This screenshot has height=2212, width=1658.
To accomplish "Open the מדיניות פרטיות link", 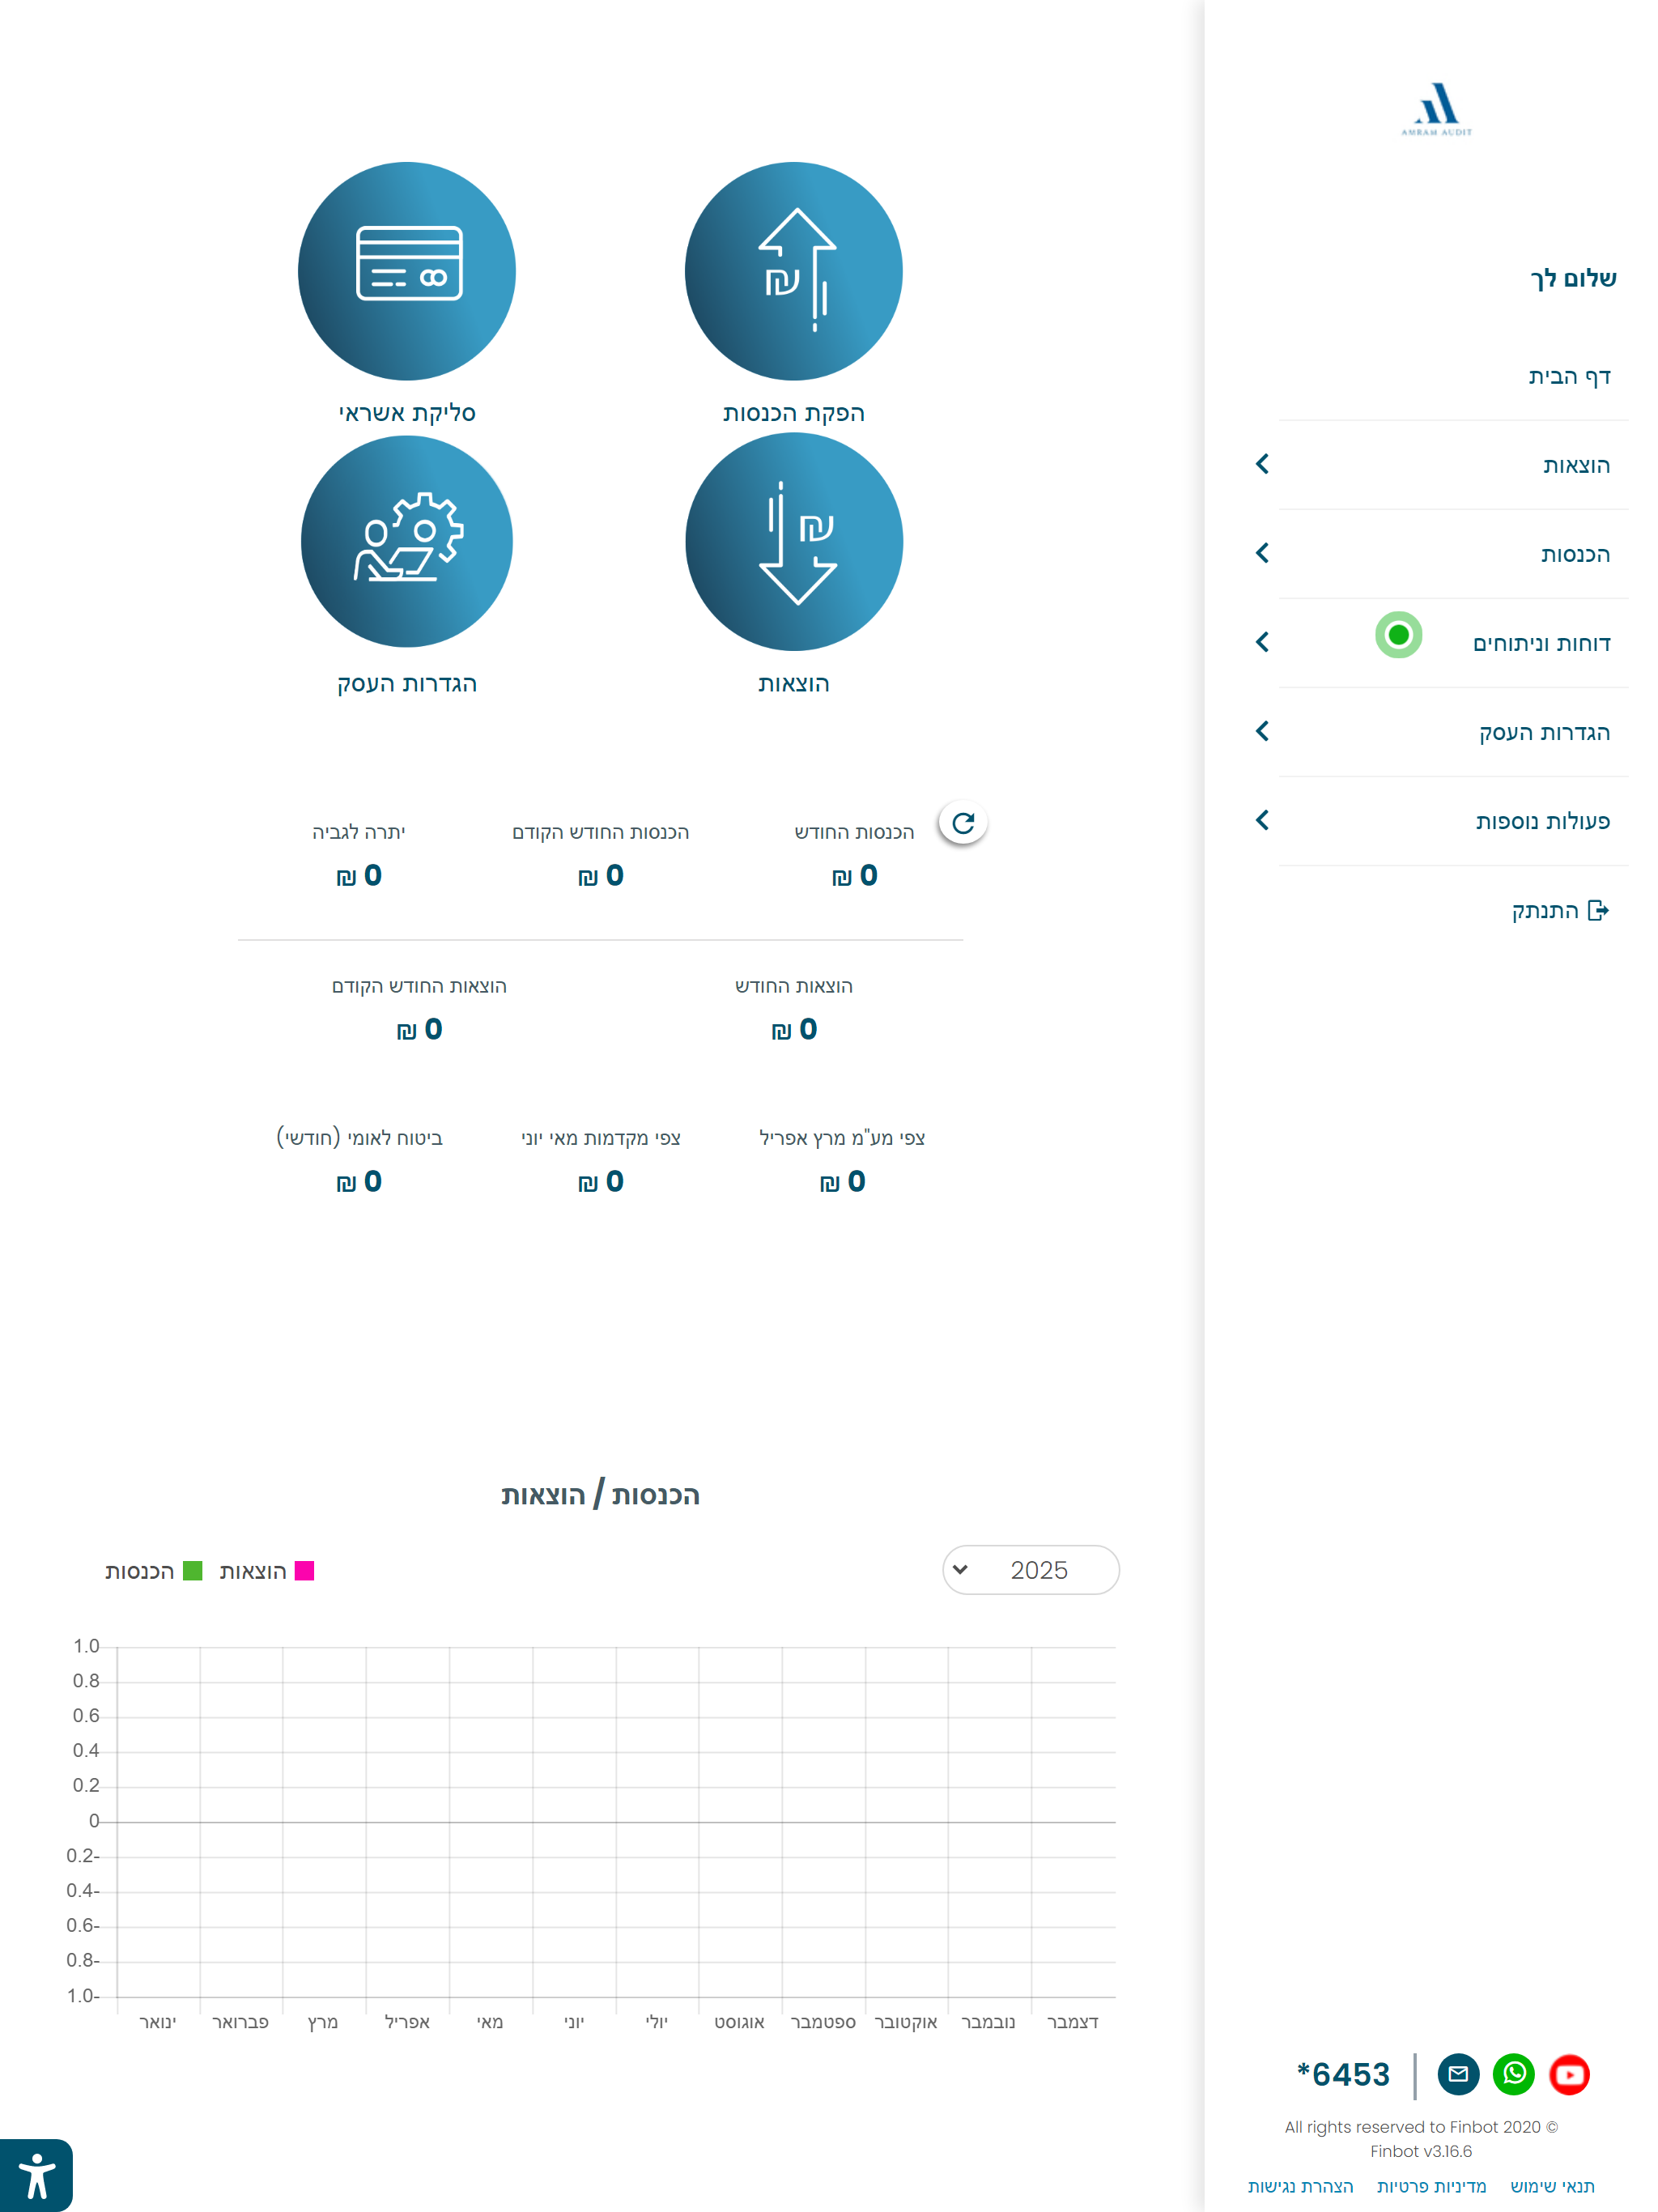I will [x=1431, y=2186].
